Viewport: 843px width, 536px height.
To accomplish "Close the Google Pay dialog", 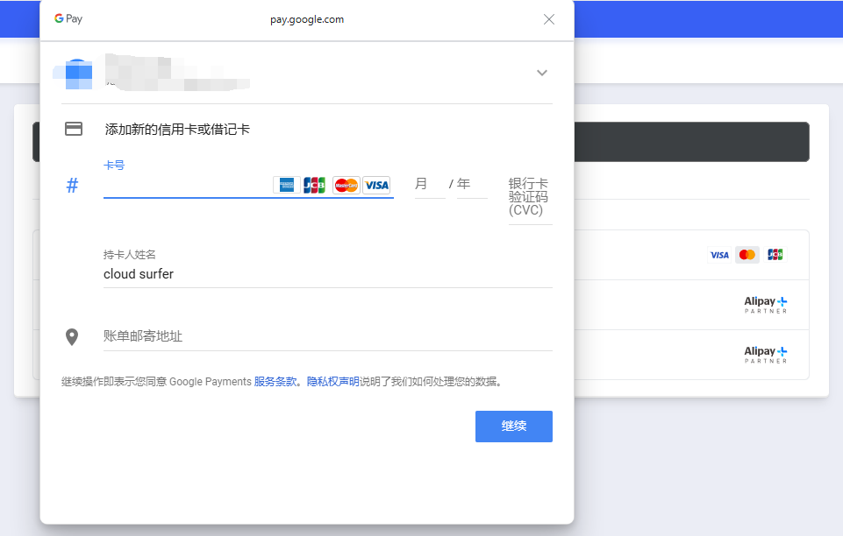I will click(549, 19).
